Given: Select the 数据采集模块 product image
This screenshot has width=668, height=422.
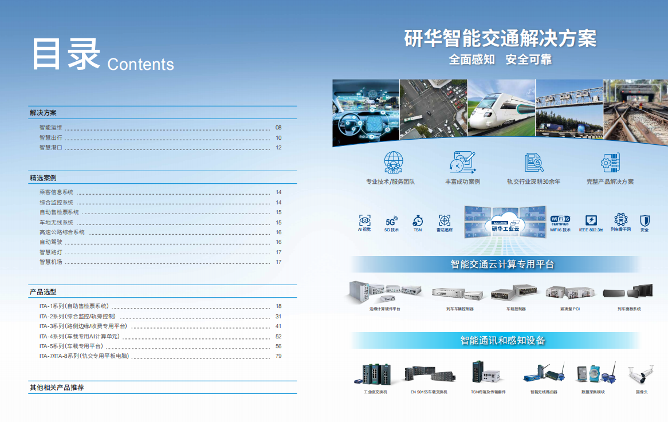Looking at the screenshot, I should pos(596,373).
